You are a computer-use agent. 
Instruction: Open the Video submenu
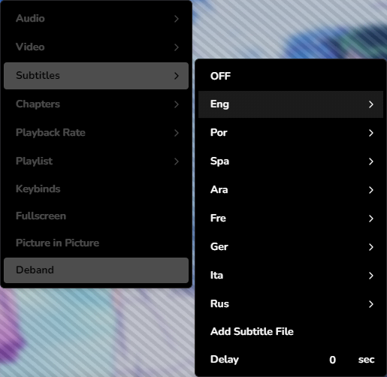[96, 47]
